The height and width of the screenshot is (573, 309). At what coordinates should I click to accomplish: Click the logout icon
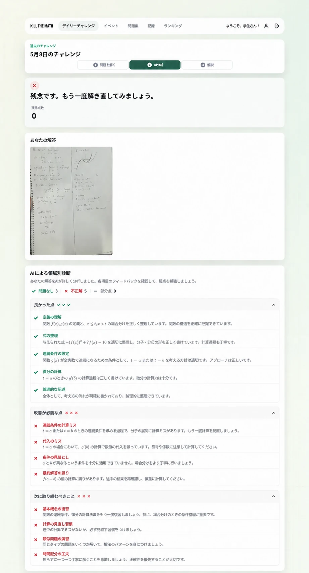277,26
